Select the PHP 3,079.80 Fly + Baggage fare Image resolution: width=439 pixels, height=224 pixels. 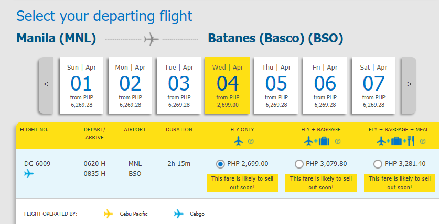[299, 164]
